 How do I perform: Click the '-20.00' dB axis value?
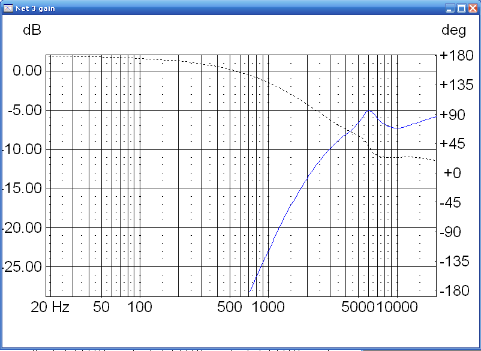coord(22,227)
